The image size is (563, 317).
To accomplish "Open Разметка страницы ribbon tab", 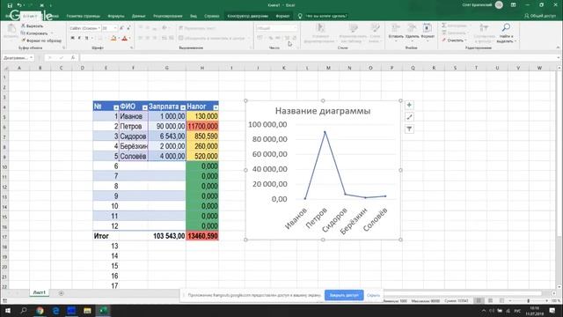I will click(84, 16).
